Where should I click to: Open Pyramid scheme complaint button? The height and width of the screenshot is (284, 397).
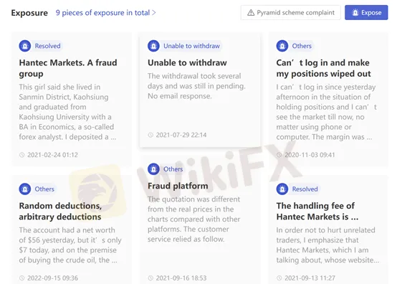[291, 12]
